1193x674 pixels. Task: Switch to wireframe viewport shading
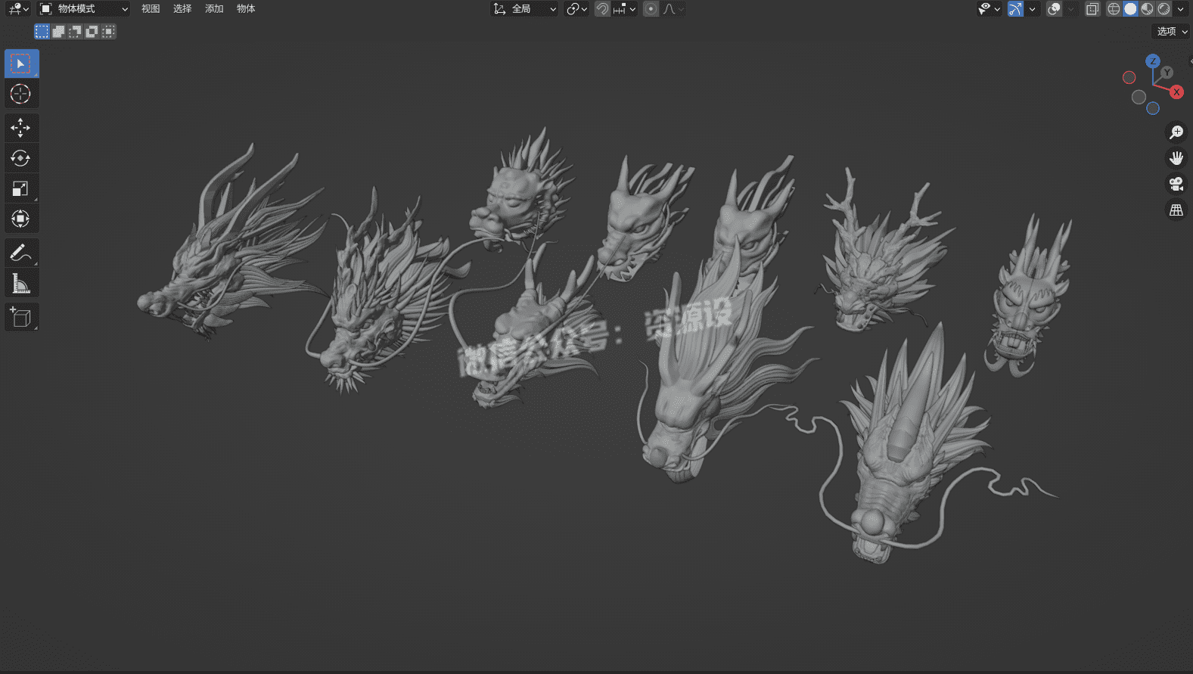coord(1114,9)
